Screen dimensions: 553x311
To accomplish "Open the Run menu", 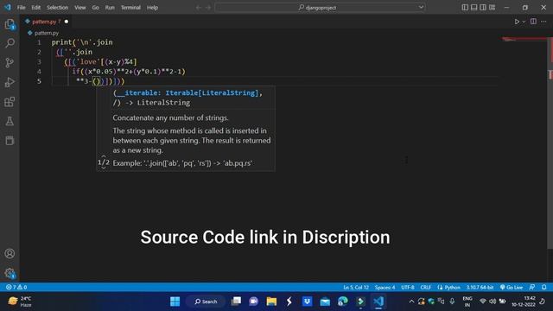I will 110,8.
